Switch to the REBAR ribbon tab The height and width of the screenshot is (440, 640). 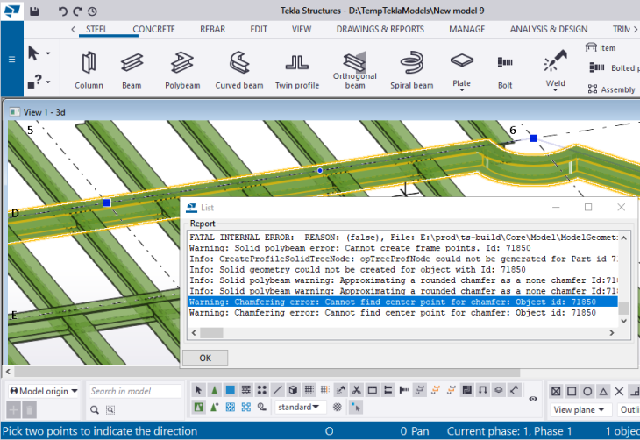213,30
